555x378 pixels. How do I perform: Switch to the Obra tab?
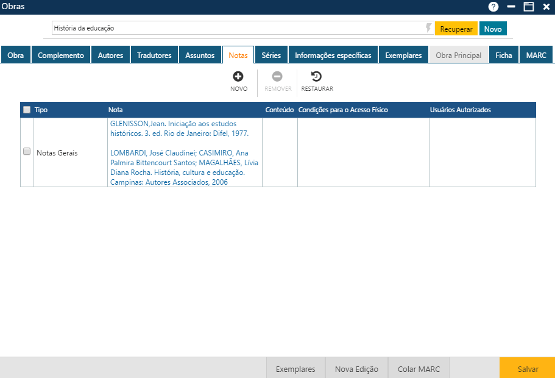(15, 54)
